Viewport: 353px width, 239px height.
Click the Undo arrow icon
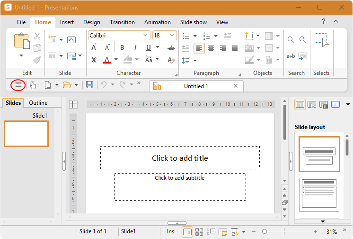coord(104,85)
